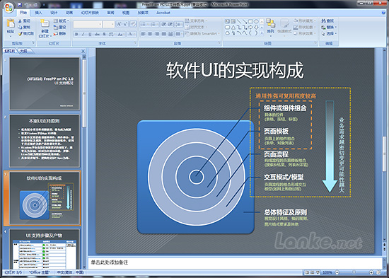Click the Paste clipboard icon
The height and width of the screenshot is (278, 389).
point(11,23)
